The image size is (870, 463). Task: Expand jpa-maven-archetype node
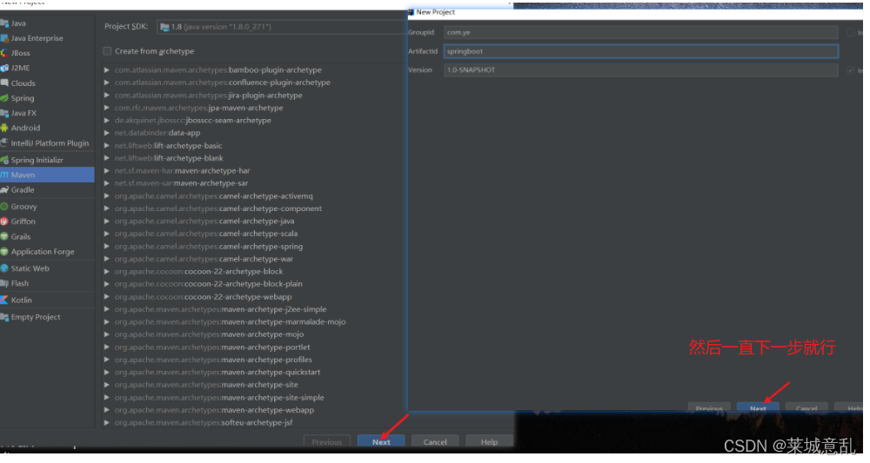click(106, 108)
